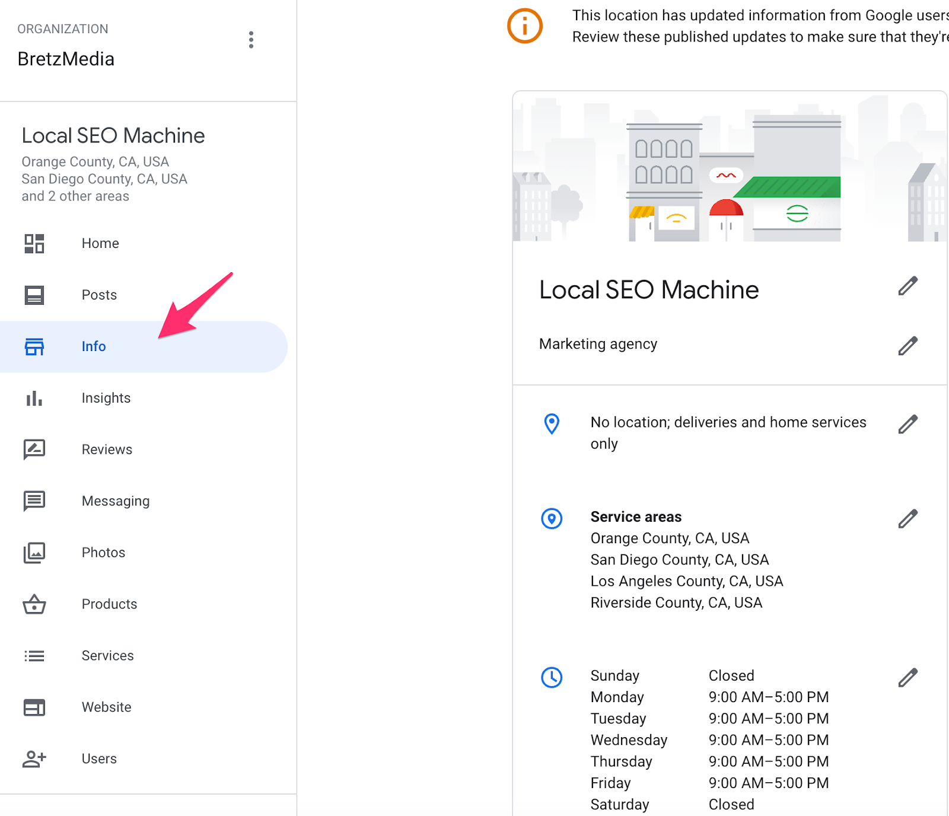This screenshot has width=949, height=816.
Task: Click the Users add-person icon
Action: (x=34, y=759)
